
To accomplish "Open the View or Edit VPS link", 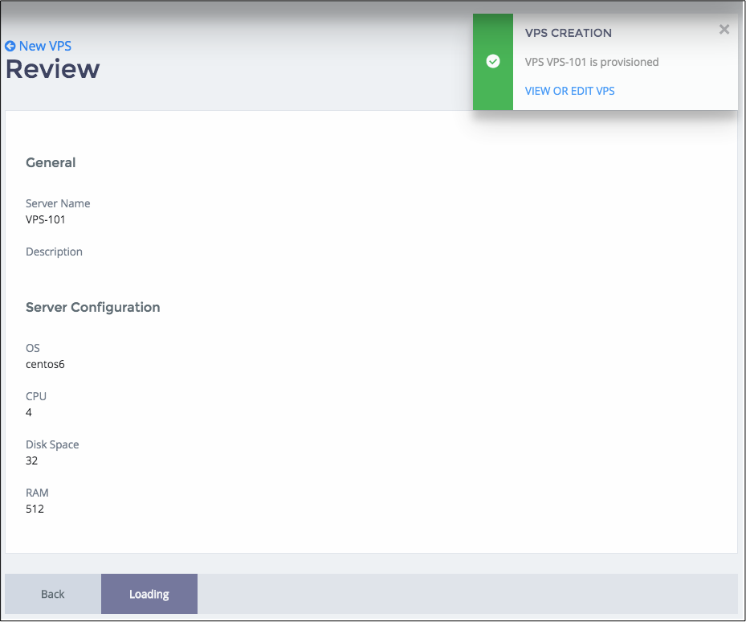I will (569, 91).
